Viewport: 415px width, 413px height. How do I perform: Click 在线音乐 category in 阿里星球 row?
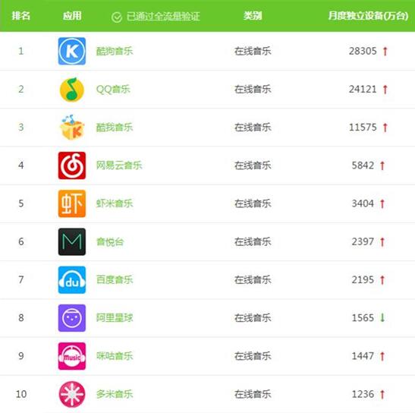pyautogui.click(x=253, y=318)
